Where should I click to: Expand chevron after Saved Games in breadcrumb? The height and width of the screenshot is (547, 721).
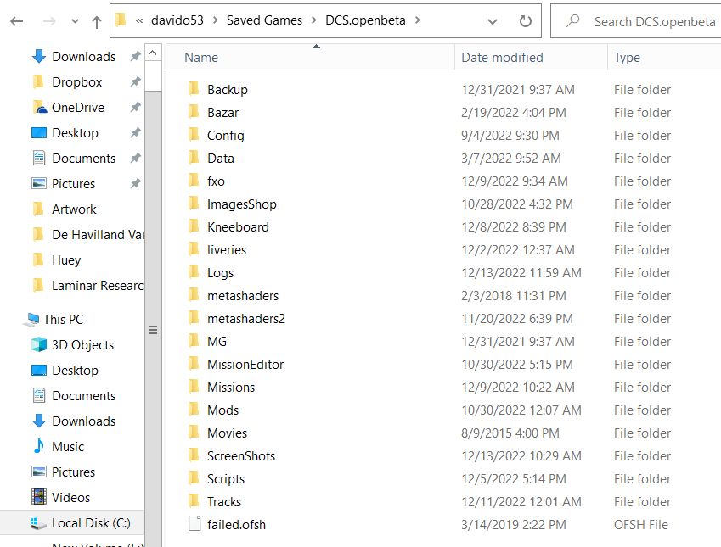(313, 20)
